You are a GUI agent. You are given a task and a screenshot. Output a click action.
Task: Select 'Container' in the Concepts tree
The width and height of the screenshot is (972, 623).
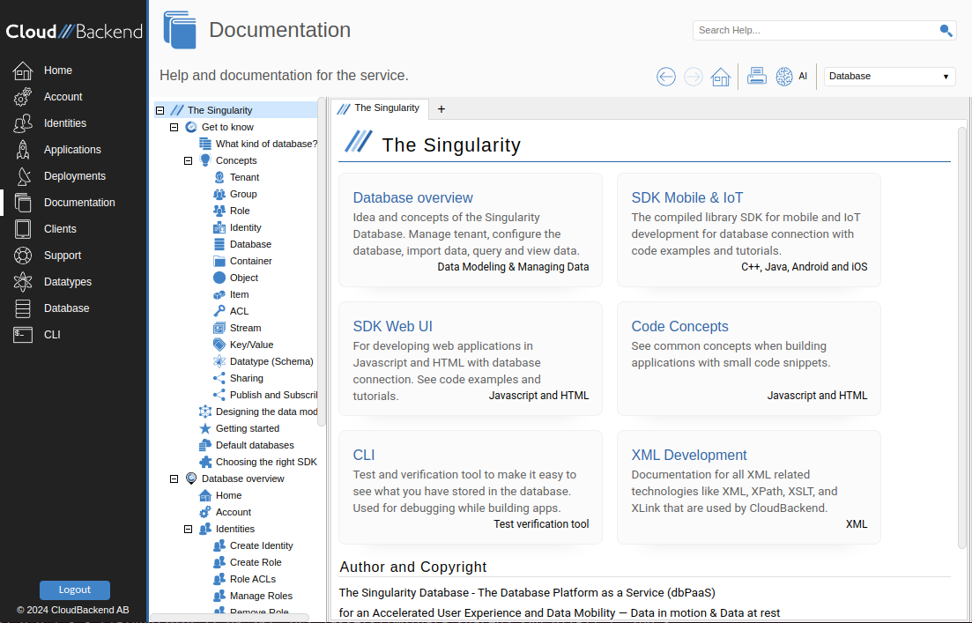(x=251, y=261)
